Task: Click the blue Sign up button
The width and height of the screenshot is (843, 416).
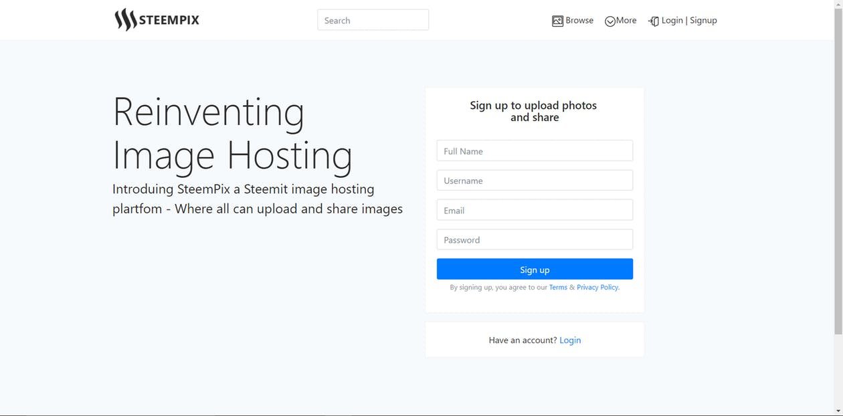Action: (535, 270)
